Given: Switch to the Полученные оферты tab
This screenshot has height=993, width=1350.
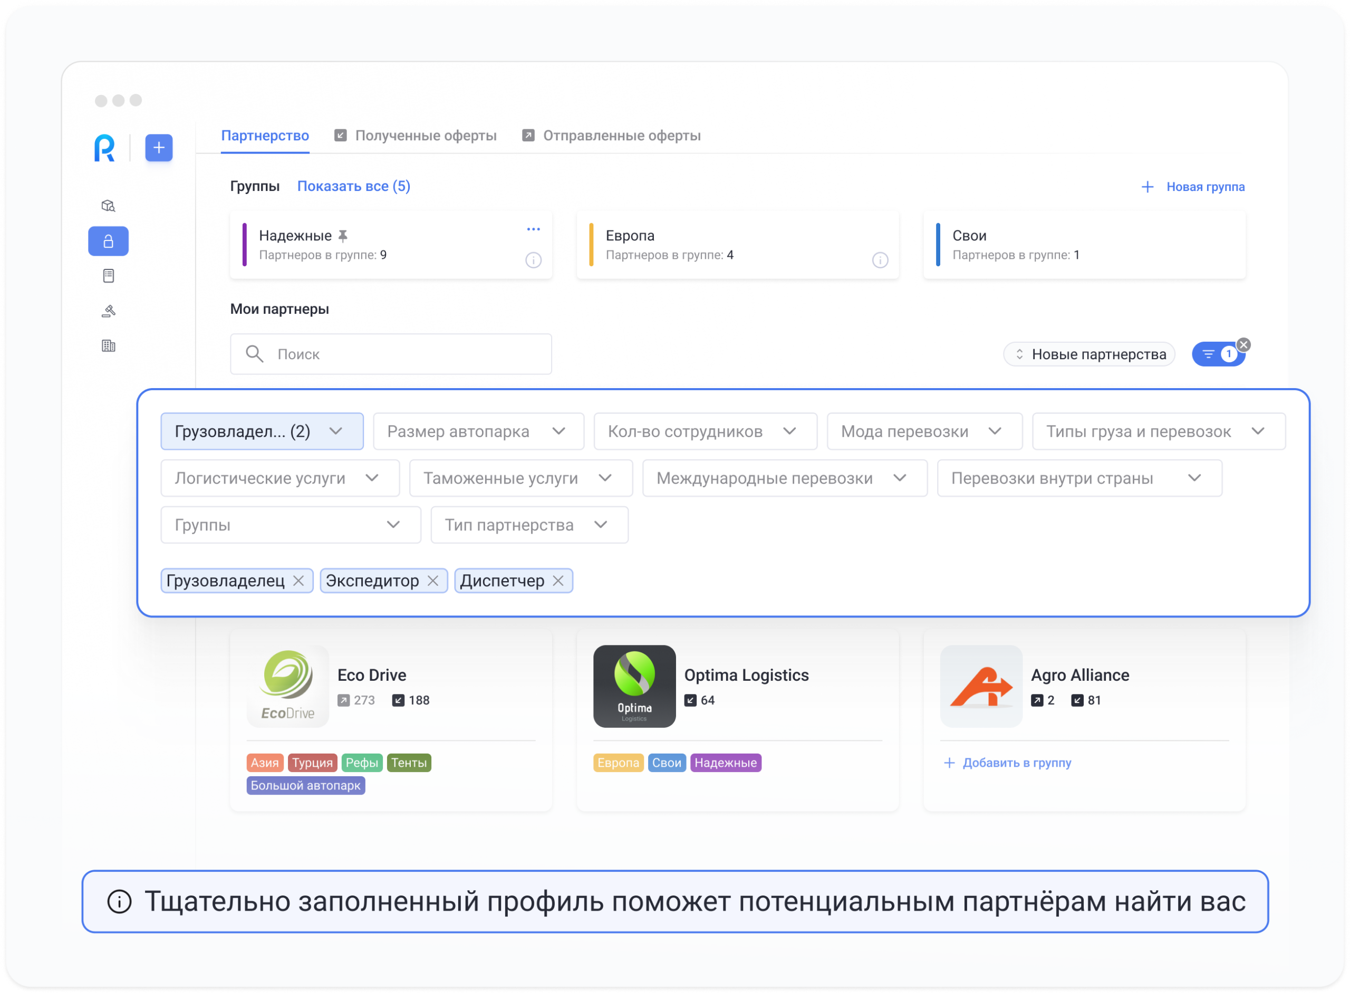Looking at the screenshot, I should pos(426,135).
